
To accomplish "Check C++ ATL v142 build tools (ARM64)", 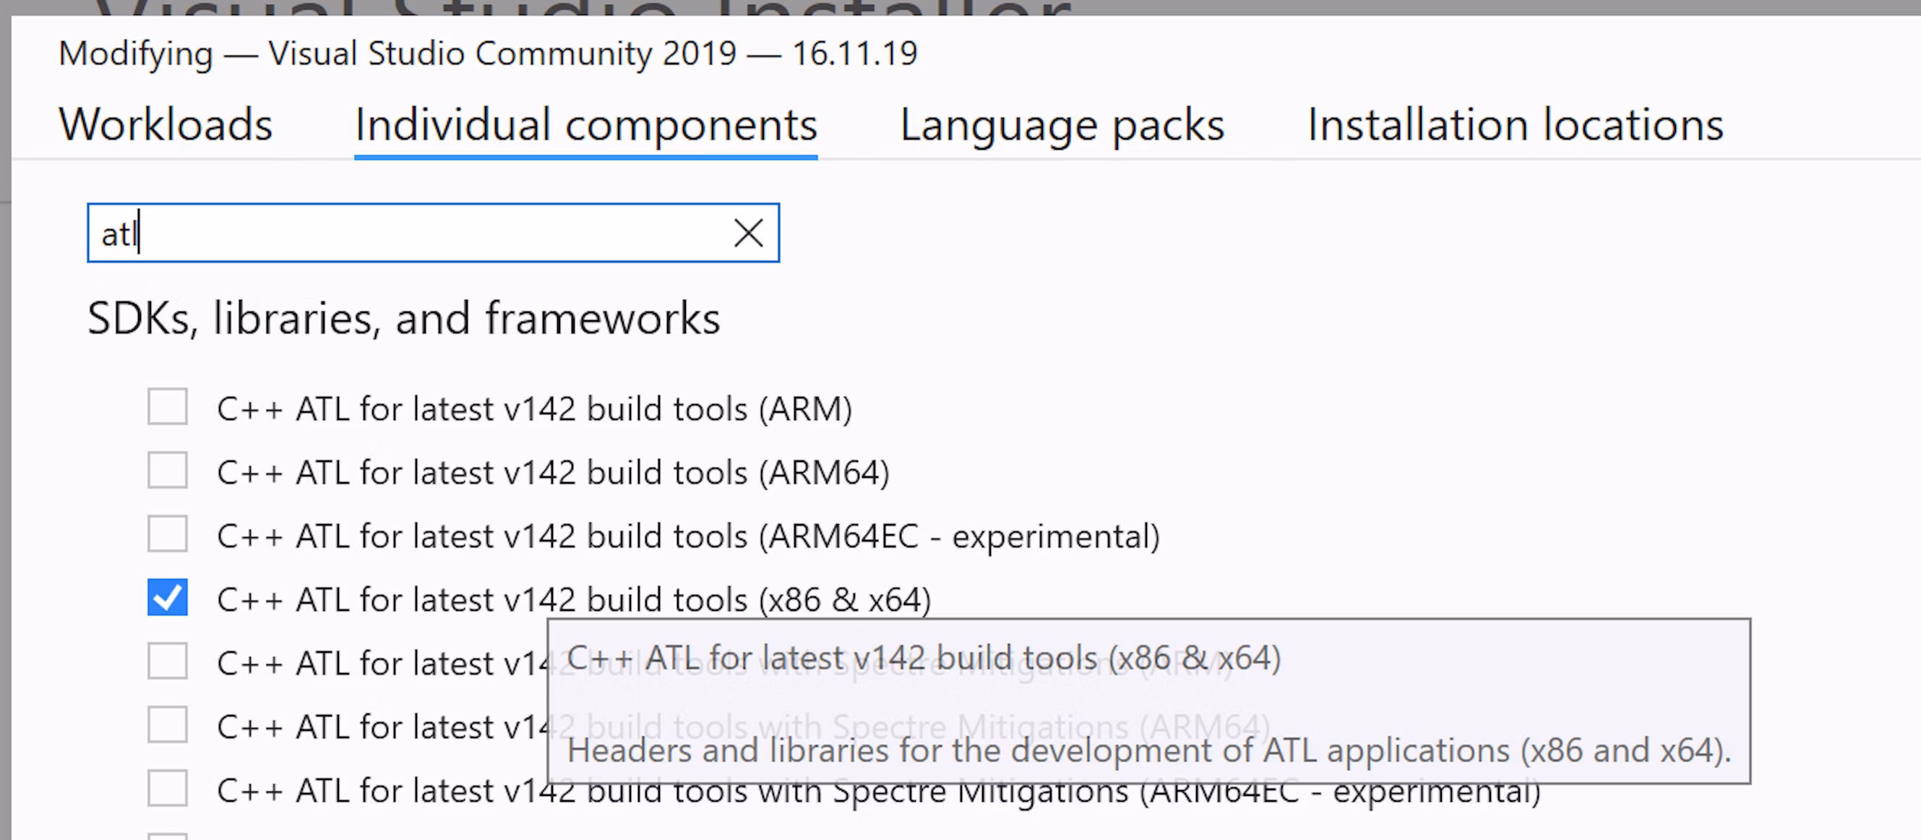I will click(x=167, y=471).
